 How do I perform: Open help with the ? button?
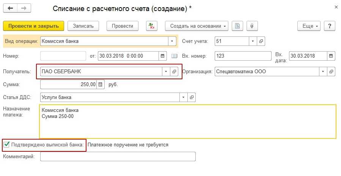point(330,26)
